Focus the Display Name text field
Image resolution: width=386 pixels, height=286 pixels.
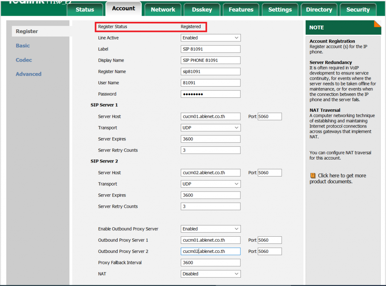pos(210,61)
